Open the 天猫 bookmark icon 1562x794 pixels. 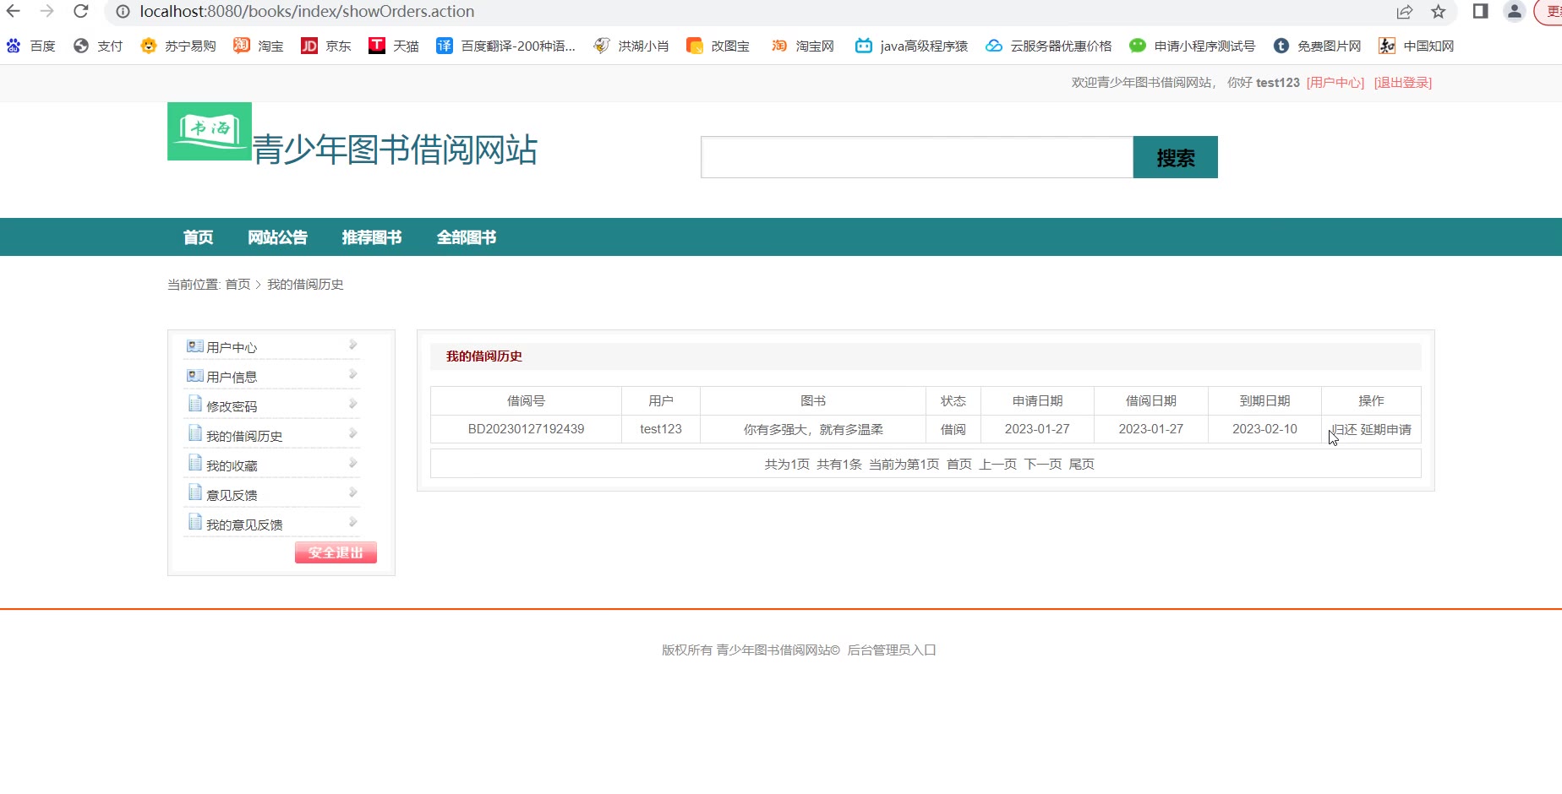click(377, 46)
